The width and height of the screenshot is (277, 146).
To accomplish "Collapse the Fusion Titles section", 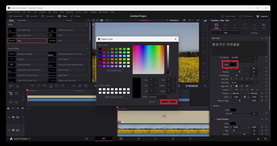I will pos(87,48).
